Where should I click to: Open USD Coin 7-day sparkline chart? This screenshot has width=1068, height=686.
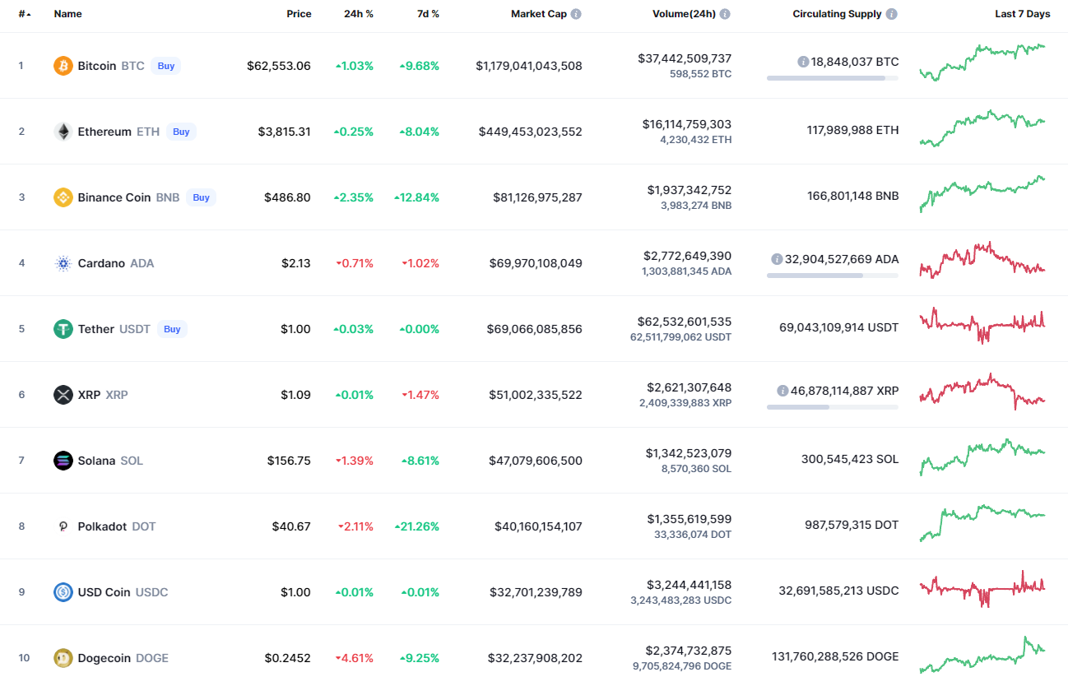pyautogui.click(x=982, y=588)
